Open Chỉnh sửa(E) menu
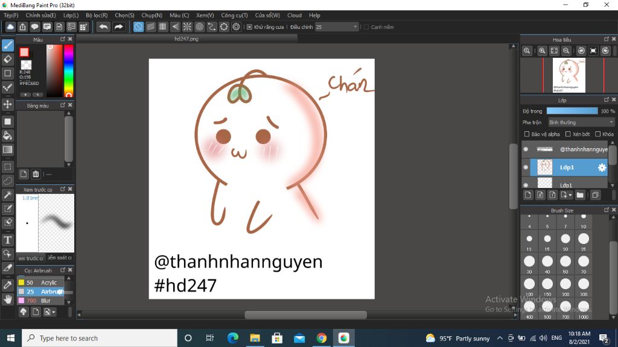 click(40, 15)
